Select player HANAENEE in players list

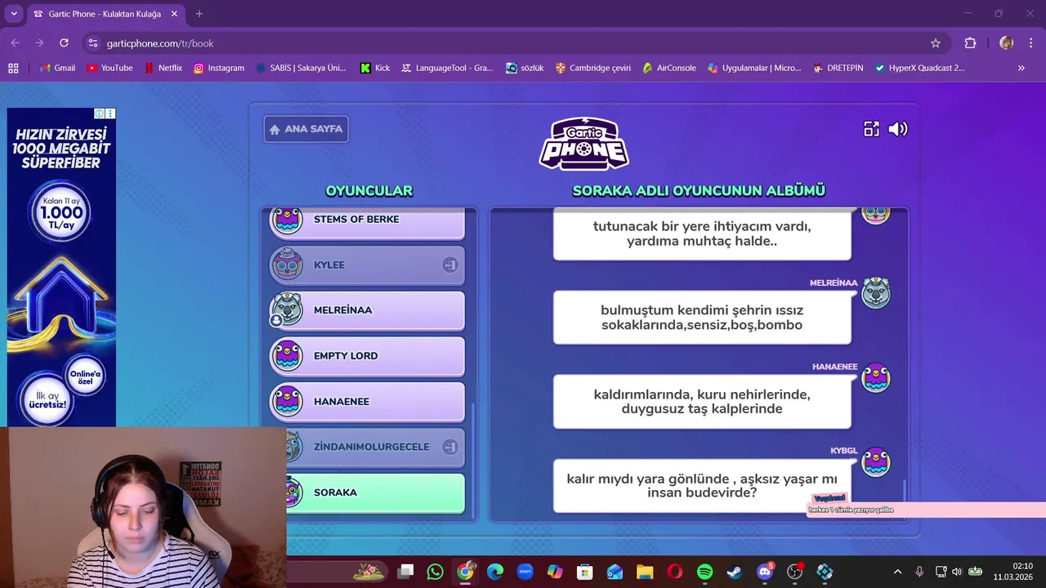pos(367,402)
